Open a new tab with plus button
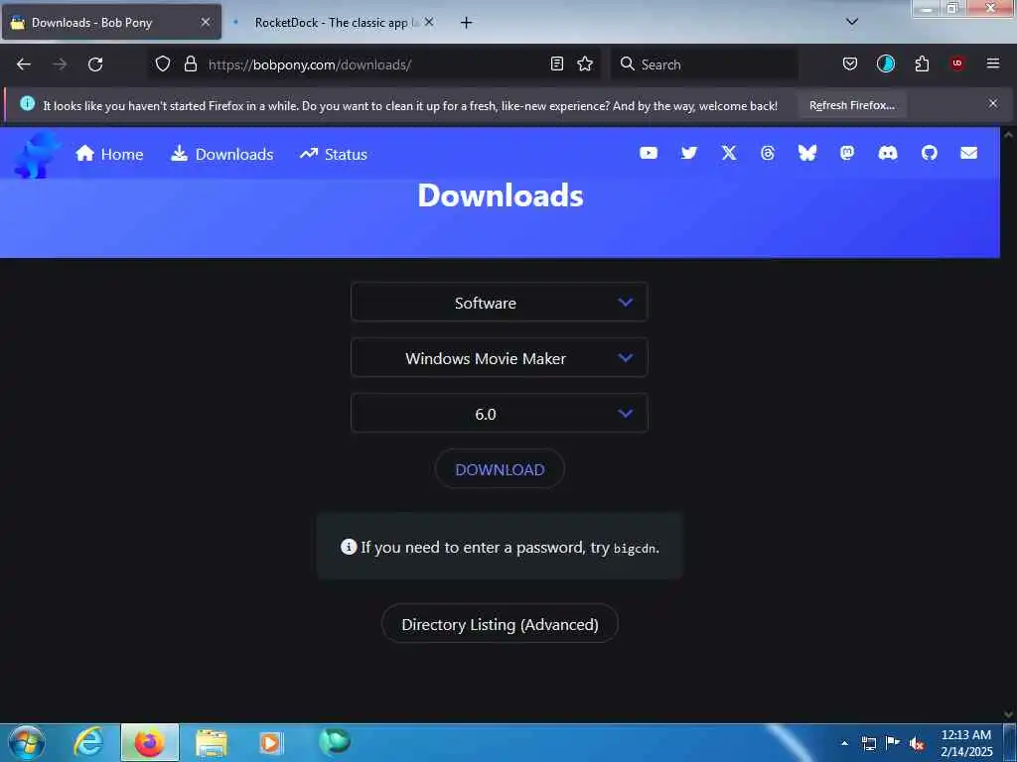Image resolution: width=1017 pixels, height=762 pixels. tap(467, 23)
